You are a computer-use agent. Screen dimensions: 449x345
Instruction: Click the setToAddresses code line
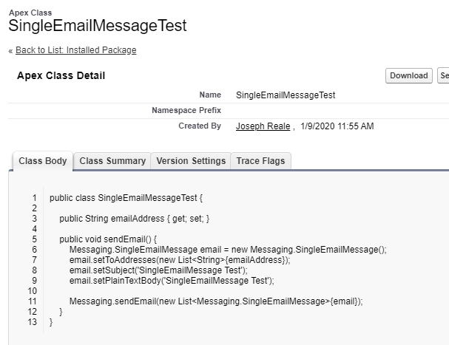[180, 260]
